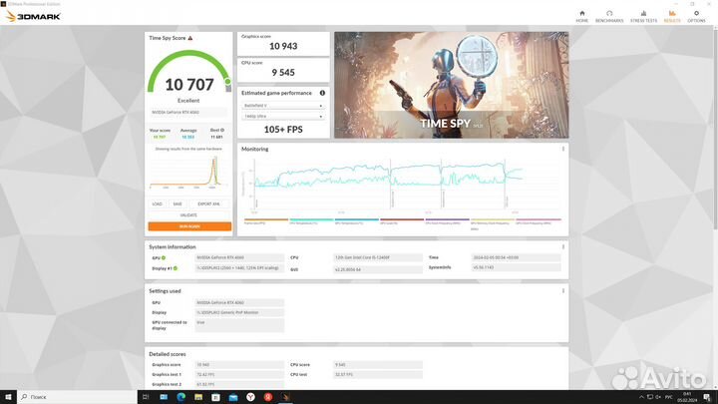Click the Time value in System information
This screenshot has width=718, height=404.
[x=517, y=257]
